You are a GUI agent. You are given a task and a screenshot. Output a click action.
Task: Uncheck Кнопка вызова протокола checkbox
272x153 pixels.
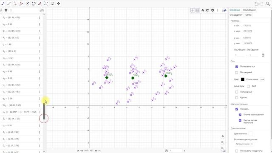pos(240,120)
